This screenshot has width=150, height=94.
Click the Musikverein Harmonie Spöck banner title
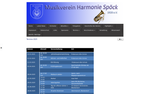81,7
